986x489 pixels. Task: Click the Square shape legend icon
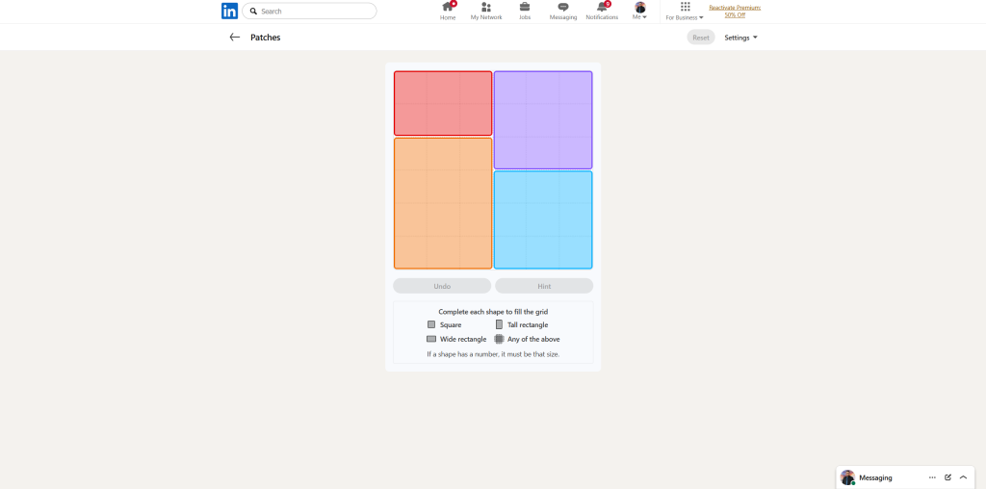click(431, 325)
